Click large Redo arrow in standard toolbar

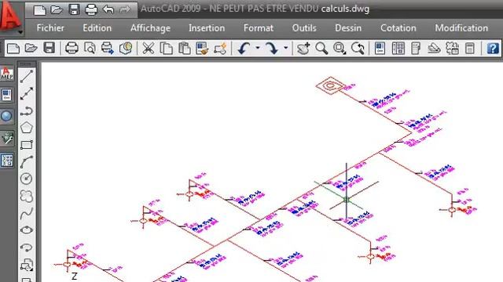272,49
